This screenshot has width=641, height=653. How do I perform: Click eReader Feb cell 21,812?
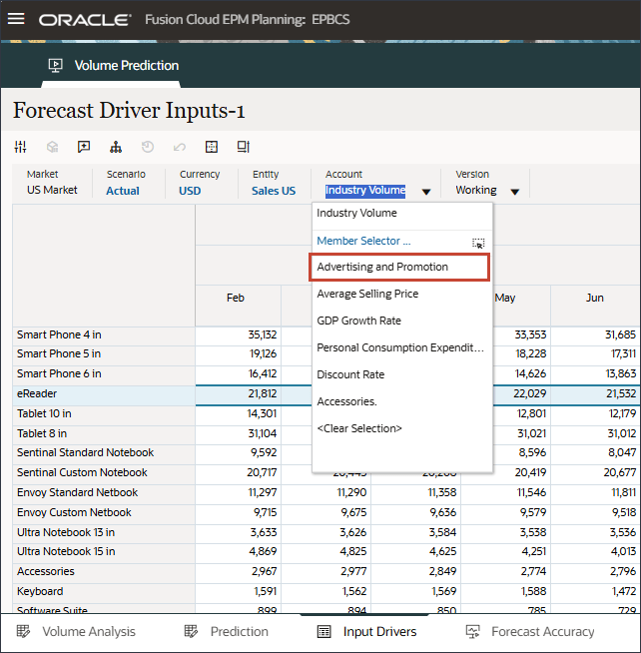[x=239, y=393]
